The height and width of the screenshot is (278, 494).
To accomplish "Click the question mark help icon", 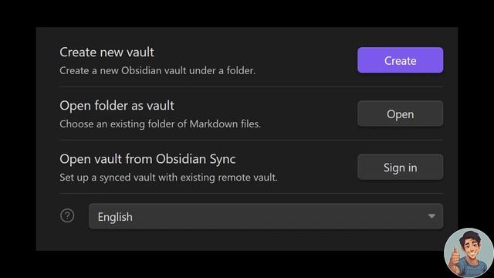I will tap(67, 216).
